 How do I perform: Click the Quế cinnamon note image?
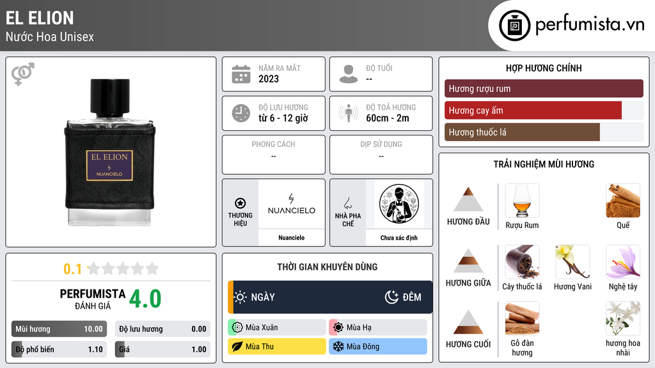(x=623, y=201)
